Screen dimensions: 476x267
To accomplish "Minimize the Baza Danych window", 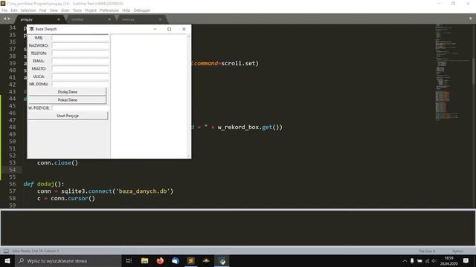I will tap(155, 29).
